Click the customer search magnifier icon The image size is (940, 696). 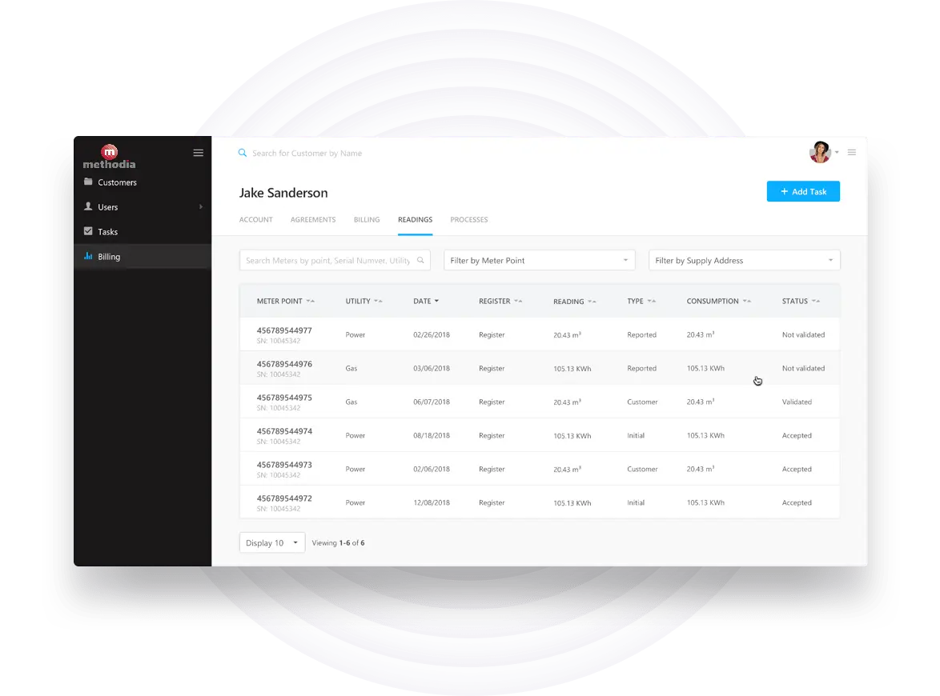pyautogui.click(x=242, y=153)
